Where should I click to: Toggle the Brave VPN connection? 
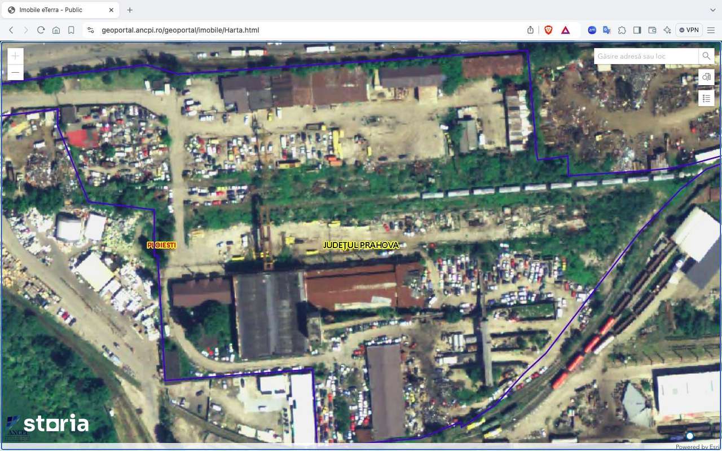coord(689,30)
